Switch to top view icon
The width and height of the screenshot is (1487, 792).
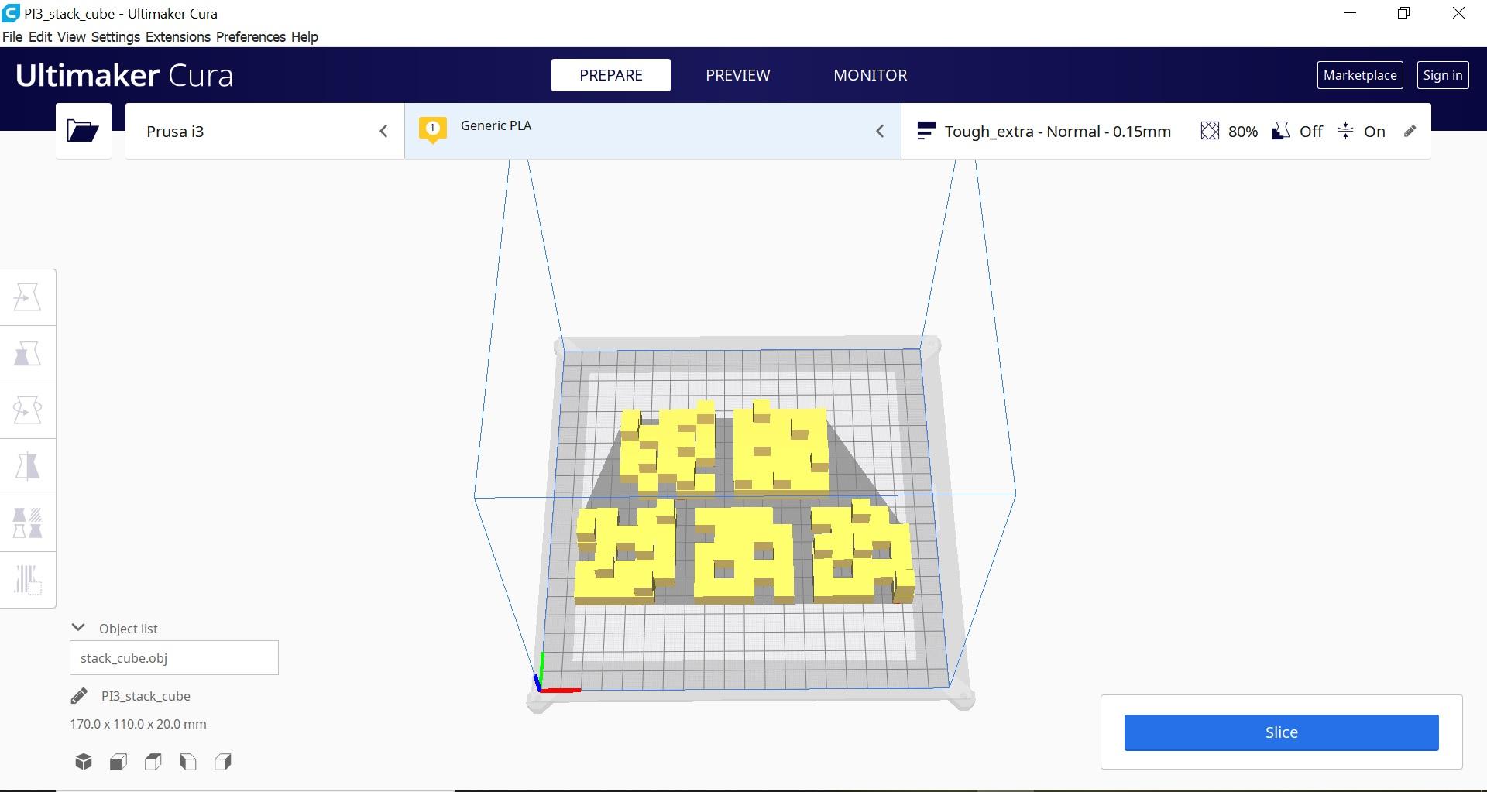point(153,762)
